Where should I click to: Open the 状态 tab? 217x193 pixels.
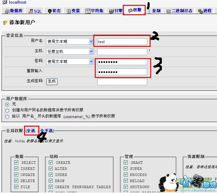[x=54, y=11]
